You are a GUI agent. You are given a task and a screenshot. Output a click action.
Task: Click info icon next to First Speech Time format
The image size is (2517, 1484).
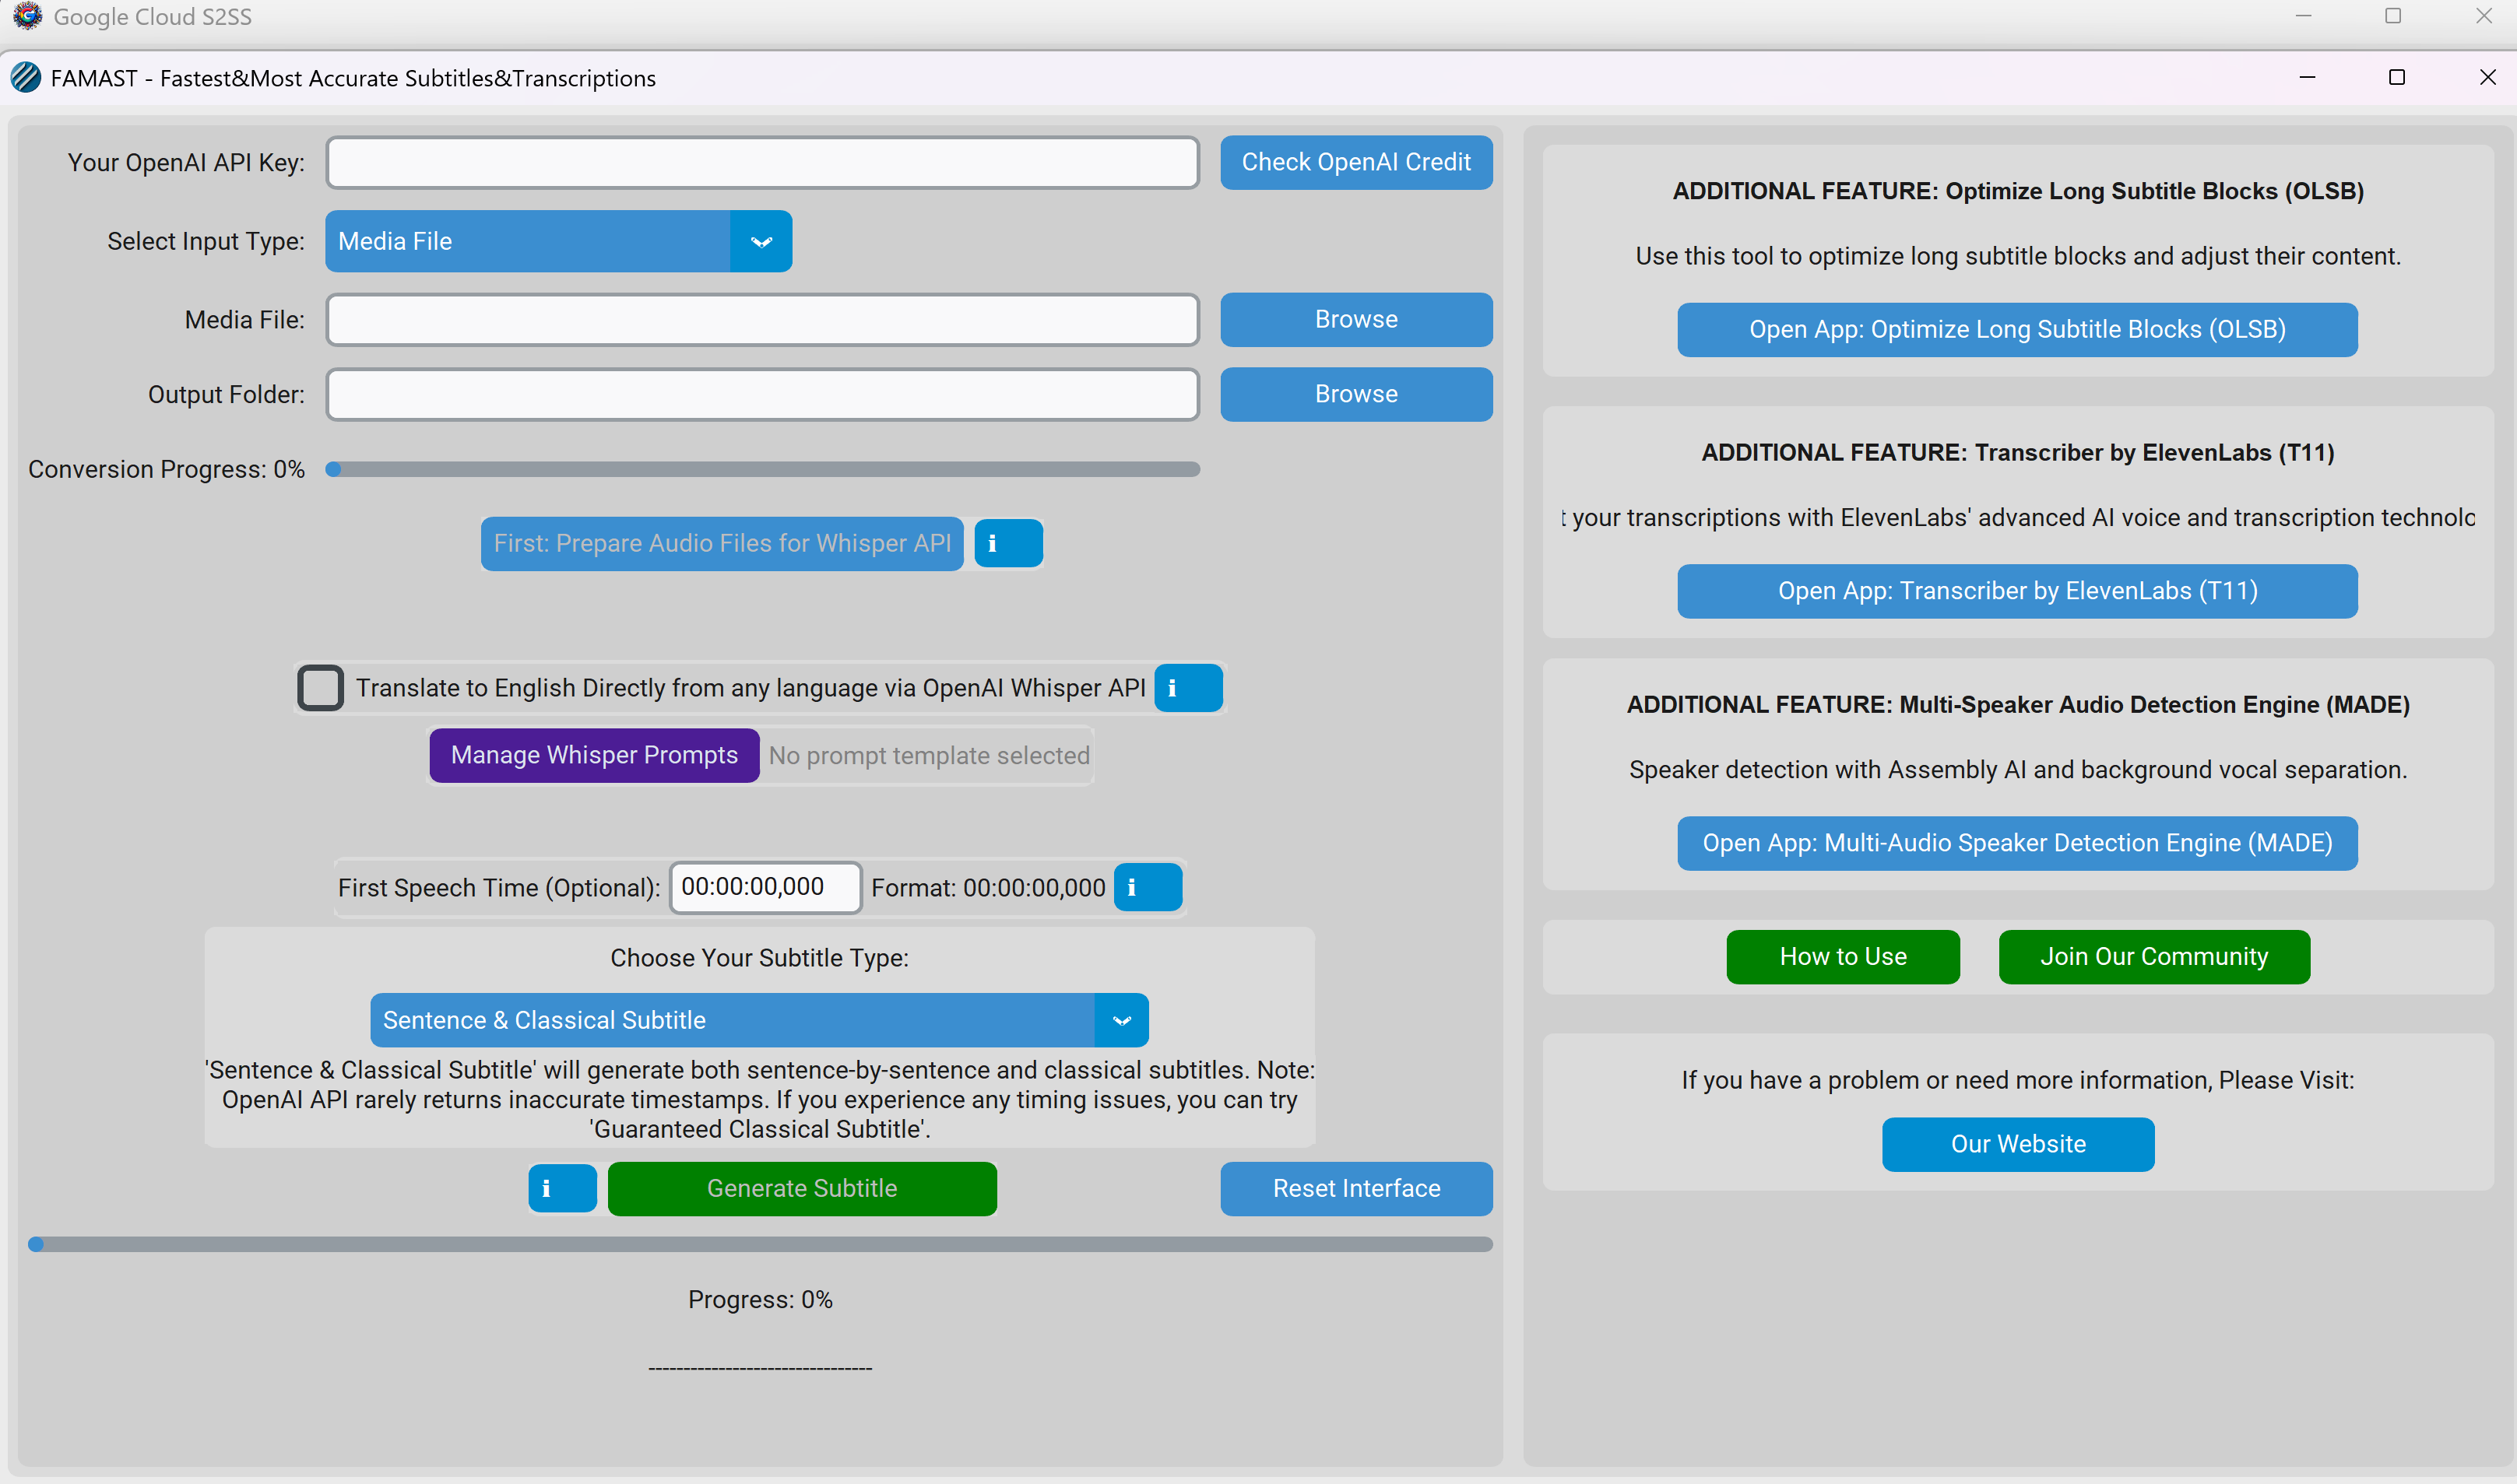point(1148,887)
